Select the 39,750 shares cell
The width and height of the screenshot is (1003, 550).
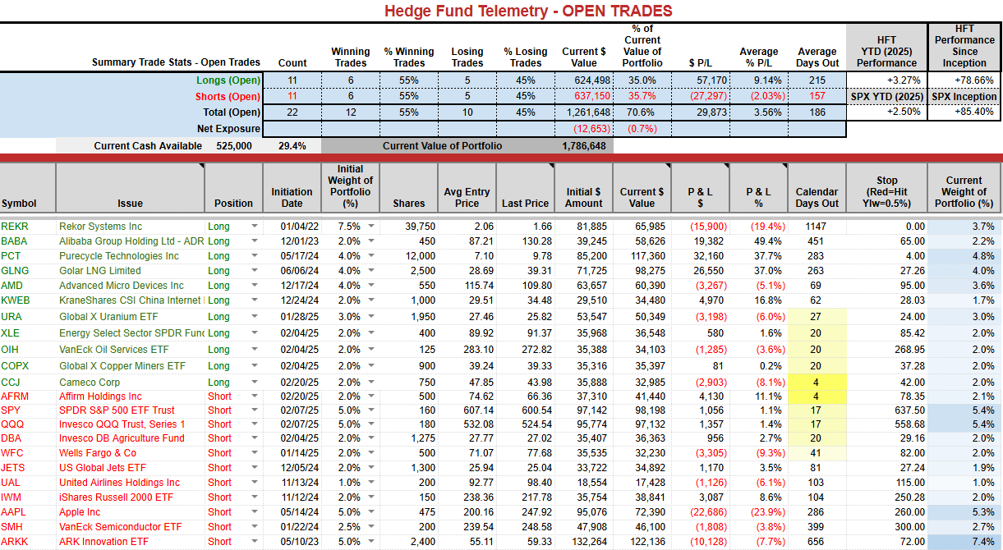click(x=410, y=227)
